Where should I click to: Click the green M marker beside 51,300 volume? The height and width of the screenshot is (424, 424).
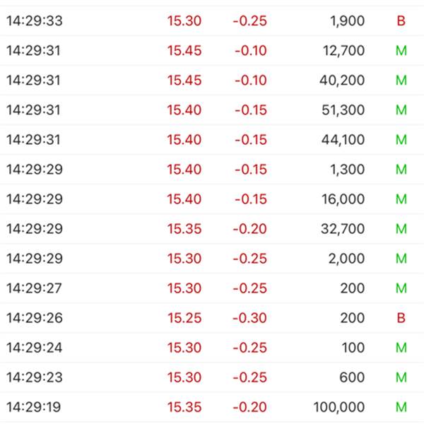click(401, 110)
